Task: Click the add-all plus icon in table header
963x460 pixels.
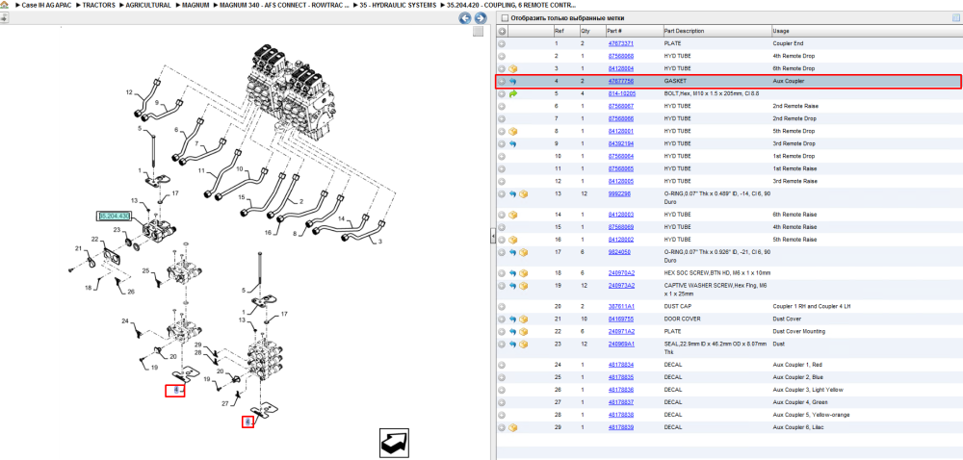Action: [502, 31]
